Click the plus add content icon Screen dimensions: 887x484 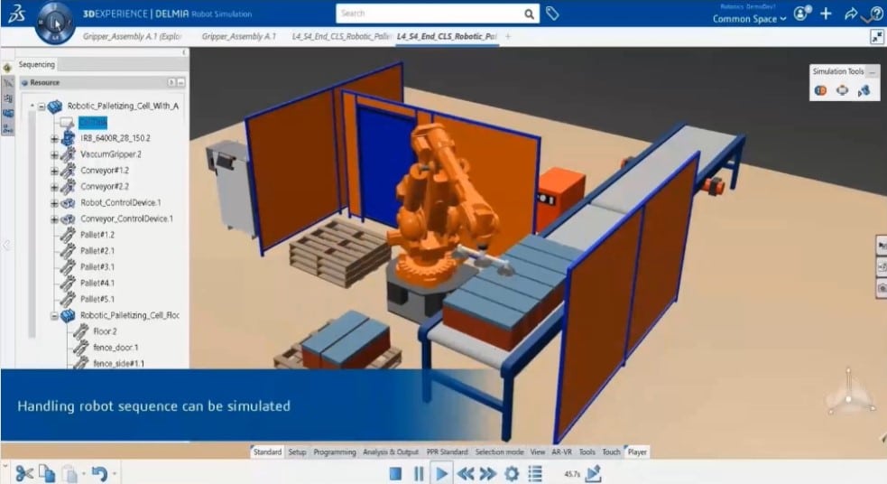826,14
